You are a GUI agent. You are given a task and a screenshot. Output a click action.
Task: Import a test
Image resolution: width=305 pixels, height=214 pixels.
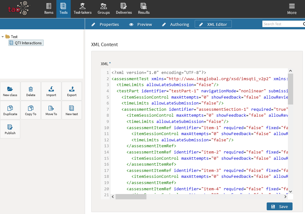pyautogui.click(x=51, y=91)
